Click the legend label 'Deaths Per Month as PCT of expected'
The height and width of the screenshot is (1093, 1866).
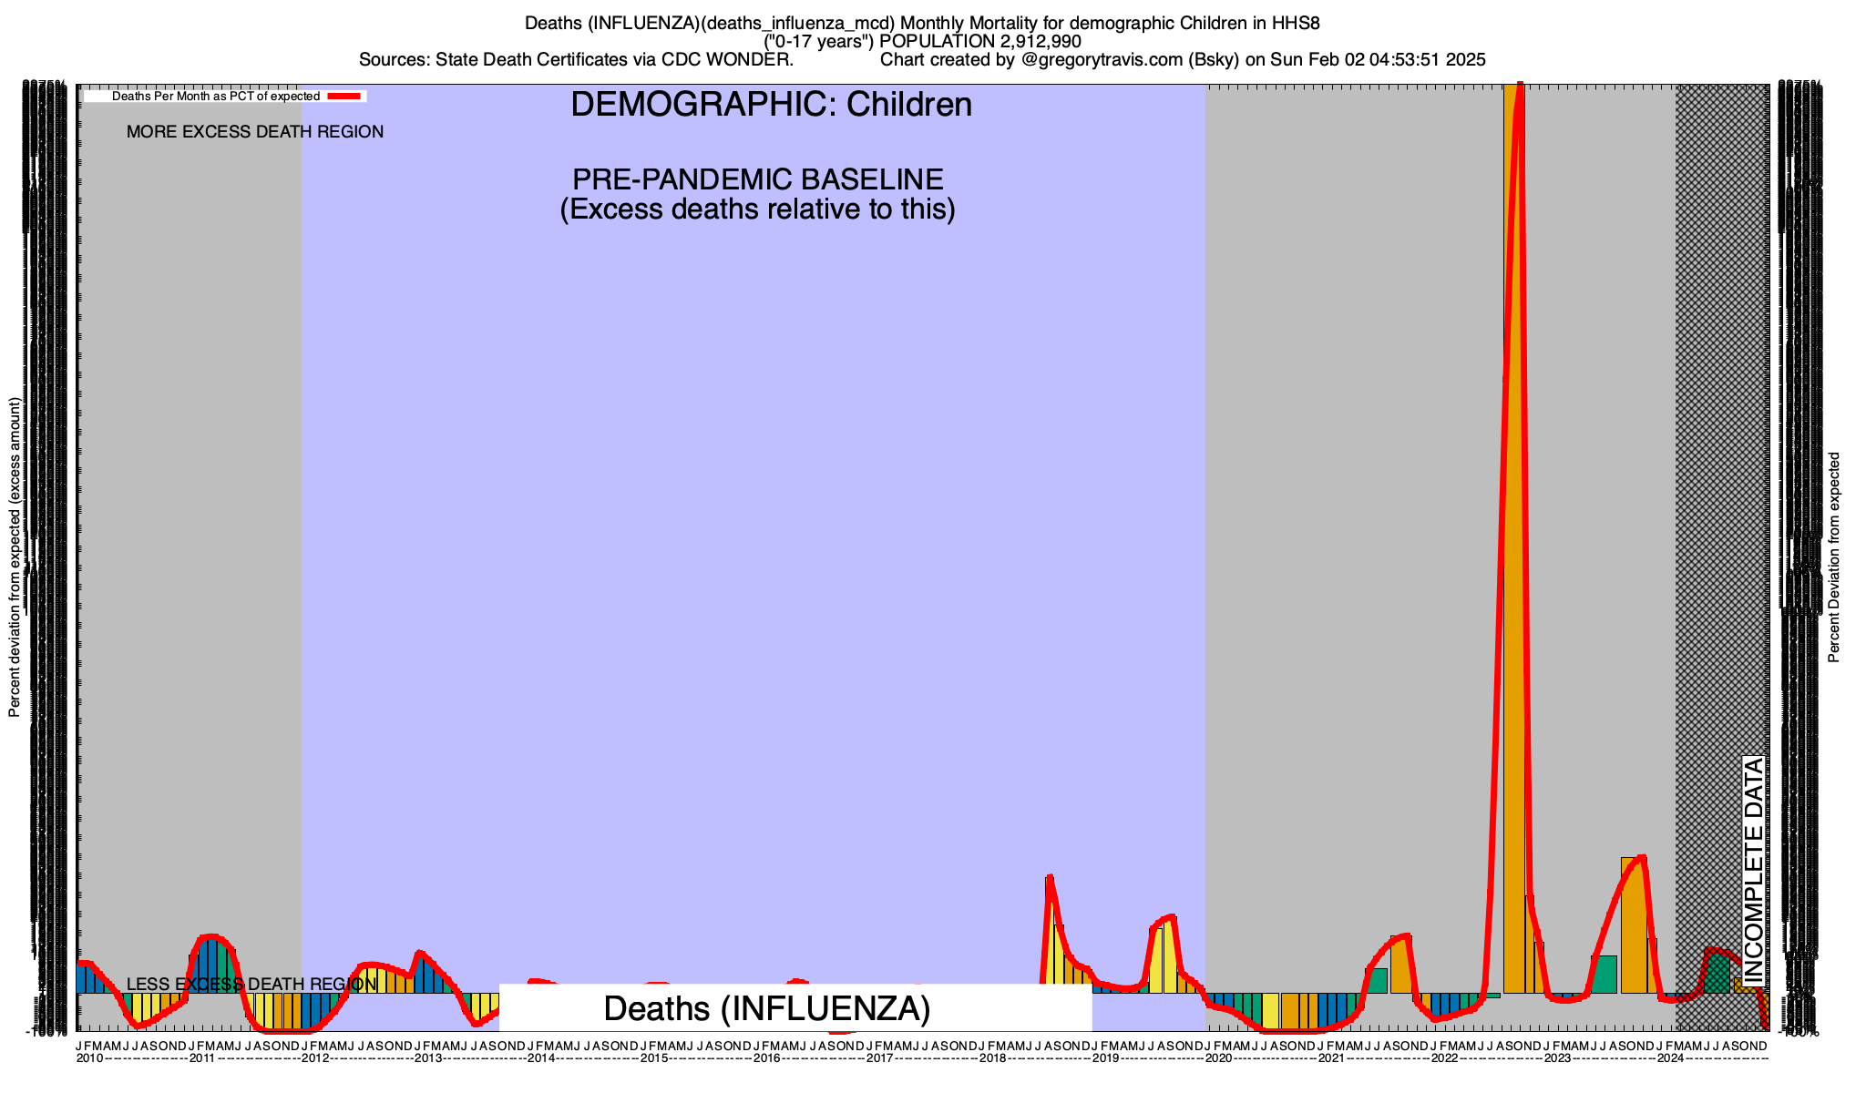point(215,96)
